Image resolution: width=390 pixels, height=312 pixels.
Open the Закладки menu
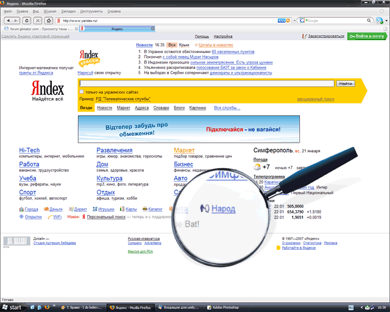pyautogui.click(x=68, y=12)
